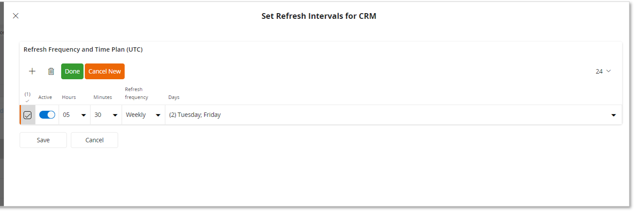Disable the Active toggle switch
The image size is (634, 211).
coord(47,115)
